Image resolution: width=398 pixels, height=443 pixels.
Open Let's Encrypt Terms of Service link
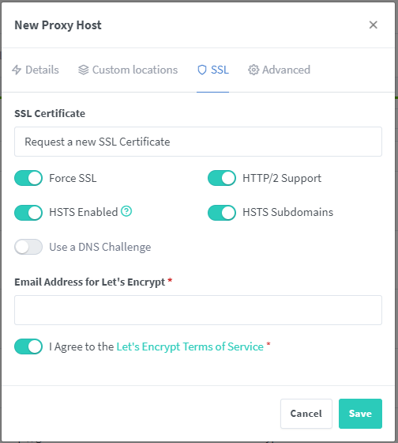[190, 346]
